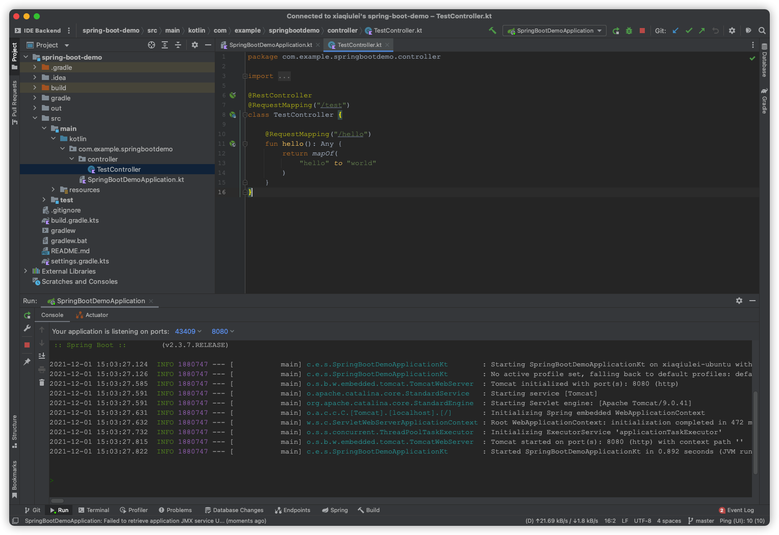Click Rerun icon in Run panel
779x535 pixels.
click(x=28, y=315)
